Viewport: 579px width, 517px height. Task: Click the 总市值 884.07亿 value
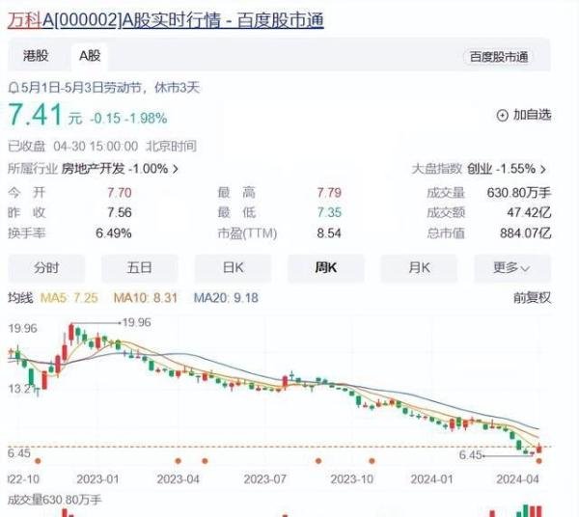pos(526,233)
